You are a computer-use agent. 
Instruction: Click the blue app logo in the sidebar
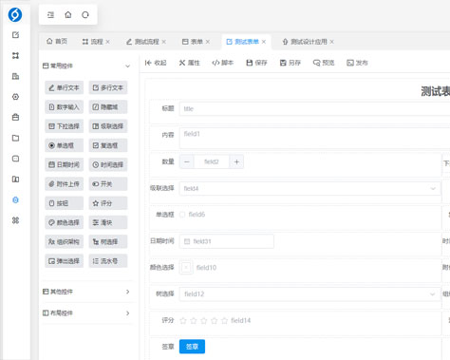coord(15,14)
